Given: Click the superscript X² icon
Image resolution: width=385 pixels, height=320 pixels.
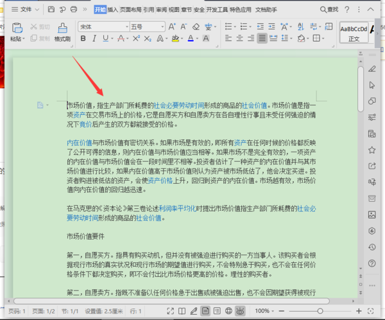Looking at the screenshot, I should tap(136, 39).
